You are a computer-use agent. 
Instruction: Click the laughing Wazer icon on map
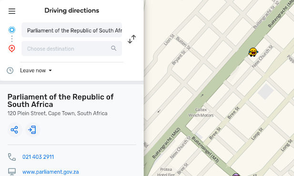(x=253, y=52)
